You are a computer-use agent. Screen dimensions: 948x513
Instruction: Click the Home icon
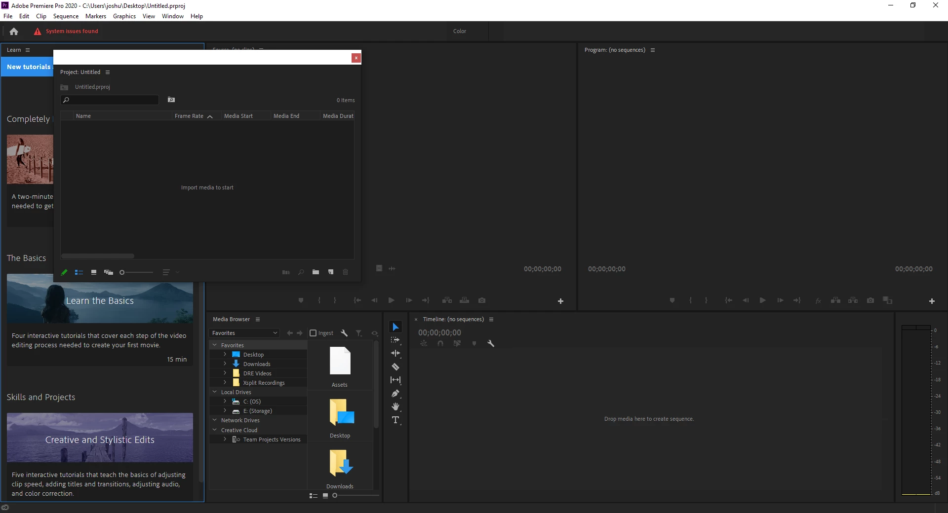point(14,31)
